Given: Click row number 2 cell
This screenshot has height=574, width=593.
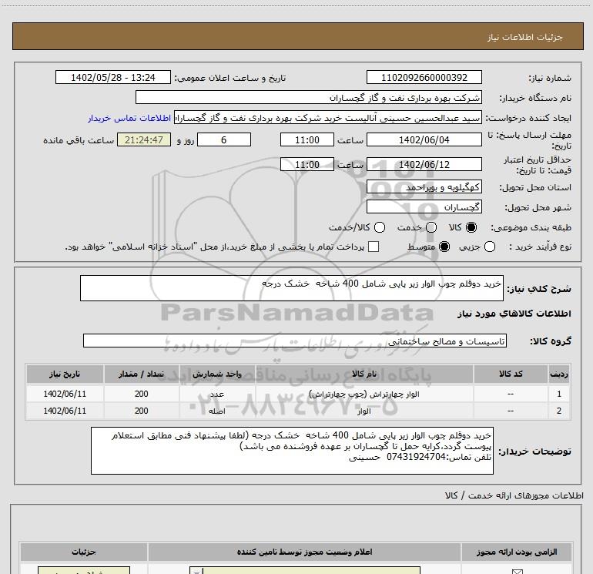Looking at the screenshot, I should (559, 411).
